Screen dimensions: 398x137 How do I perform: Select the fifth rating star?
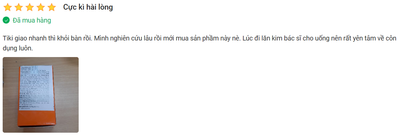pyautogui.click(x=52, y=7)
